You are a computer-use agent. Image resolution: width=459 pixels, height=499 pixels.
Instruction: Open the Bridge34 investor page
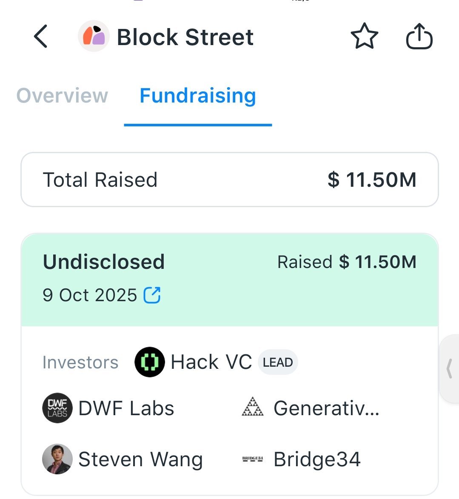[x=317, y=459]
